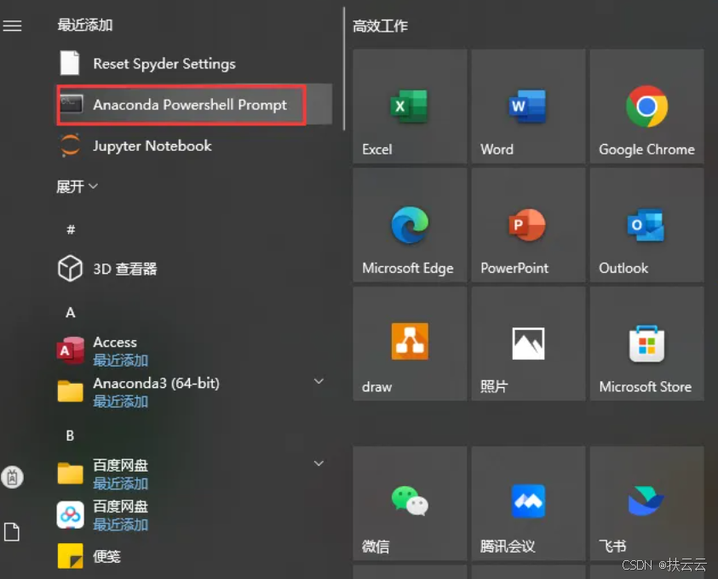Expand the 百度网盘 folder chevron
Viewport: 718px width, 579px height.
tap(319, 463)
